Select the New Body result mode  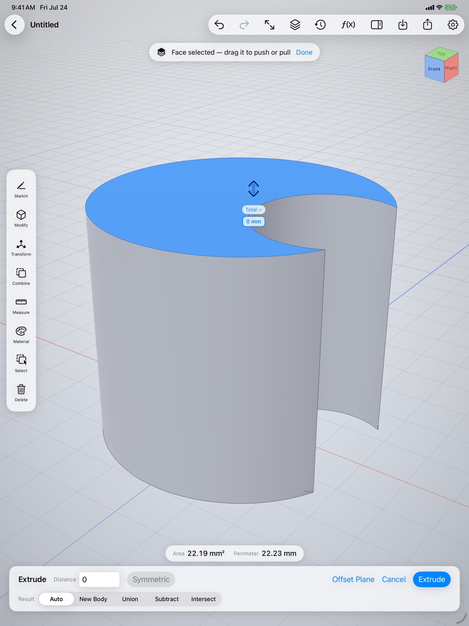93,599
